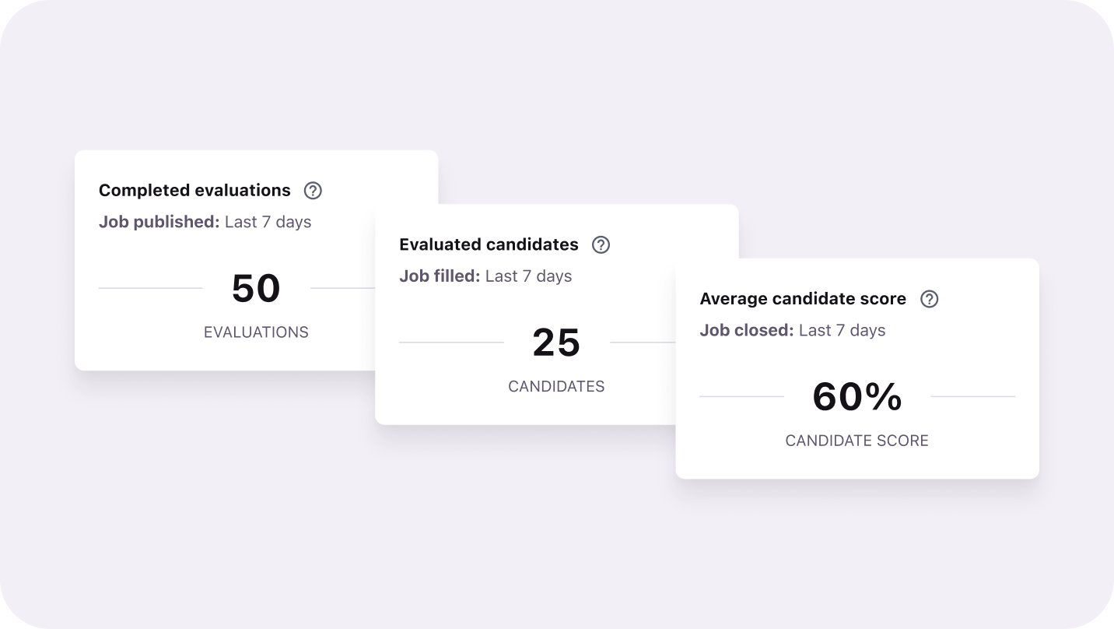Expand Last 7 days range for Job closed
The height and width of the screenshot is (629, 1114).
(x=843, y=331)
